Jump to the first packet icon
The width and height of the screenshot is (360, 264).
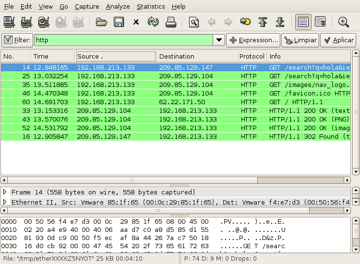(x=263, y=22)
